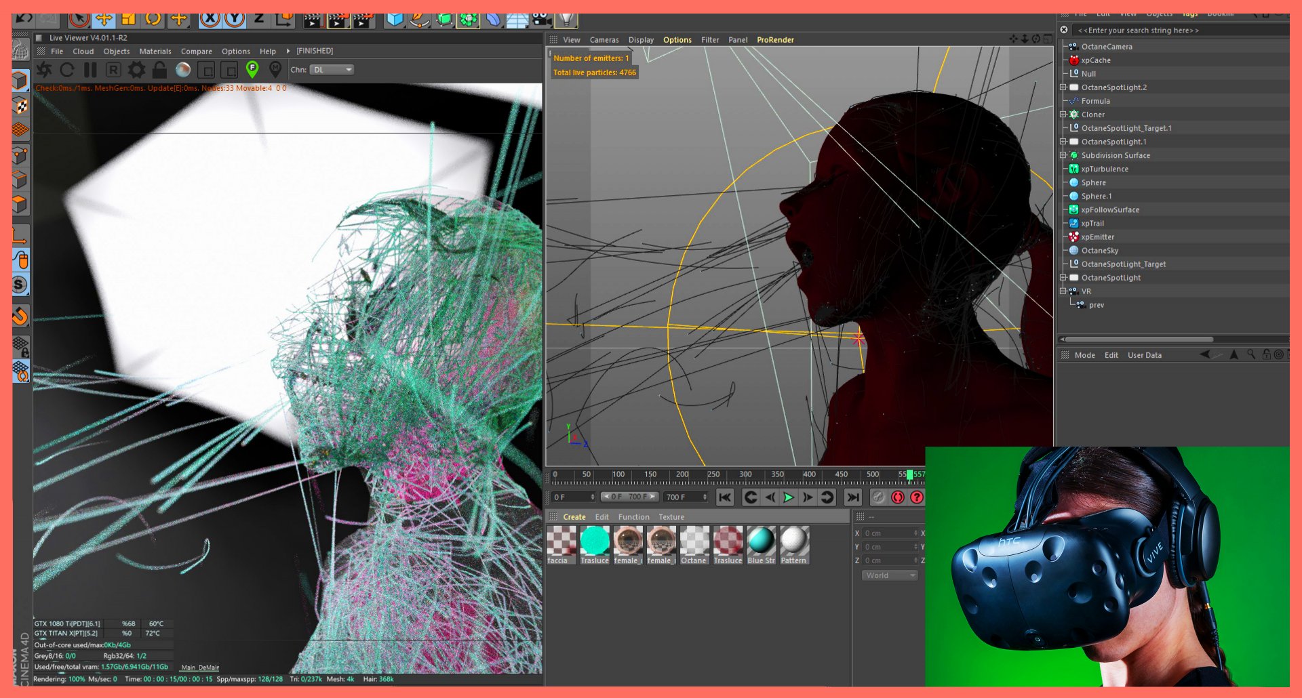
Task: Click Object Manager search string field
Action: (1180, 30)
